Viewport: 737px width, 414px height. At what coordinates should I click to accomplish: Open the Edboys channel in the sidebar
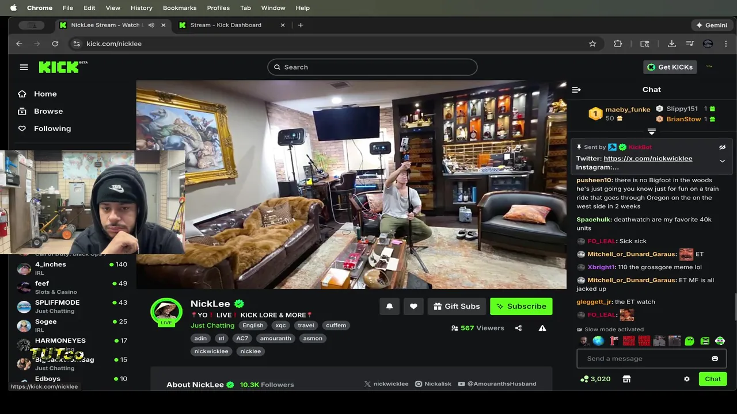point(72,379)
